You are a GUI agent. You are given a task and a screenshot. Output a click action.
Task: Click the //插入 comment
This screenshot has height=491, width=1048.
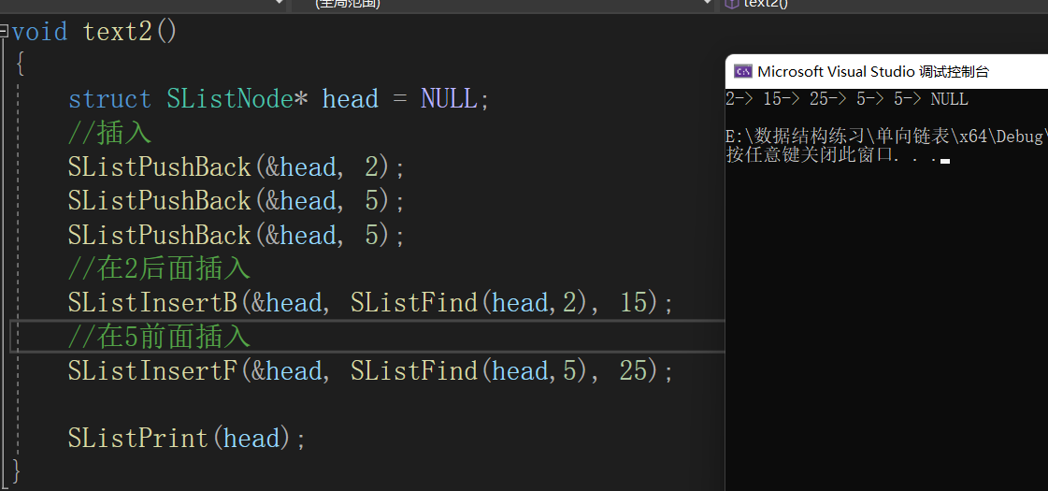coord(109,133)
